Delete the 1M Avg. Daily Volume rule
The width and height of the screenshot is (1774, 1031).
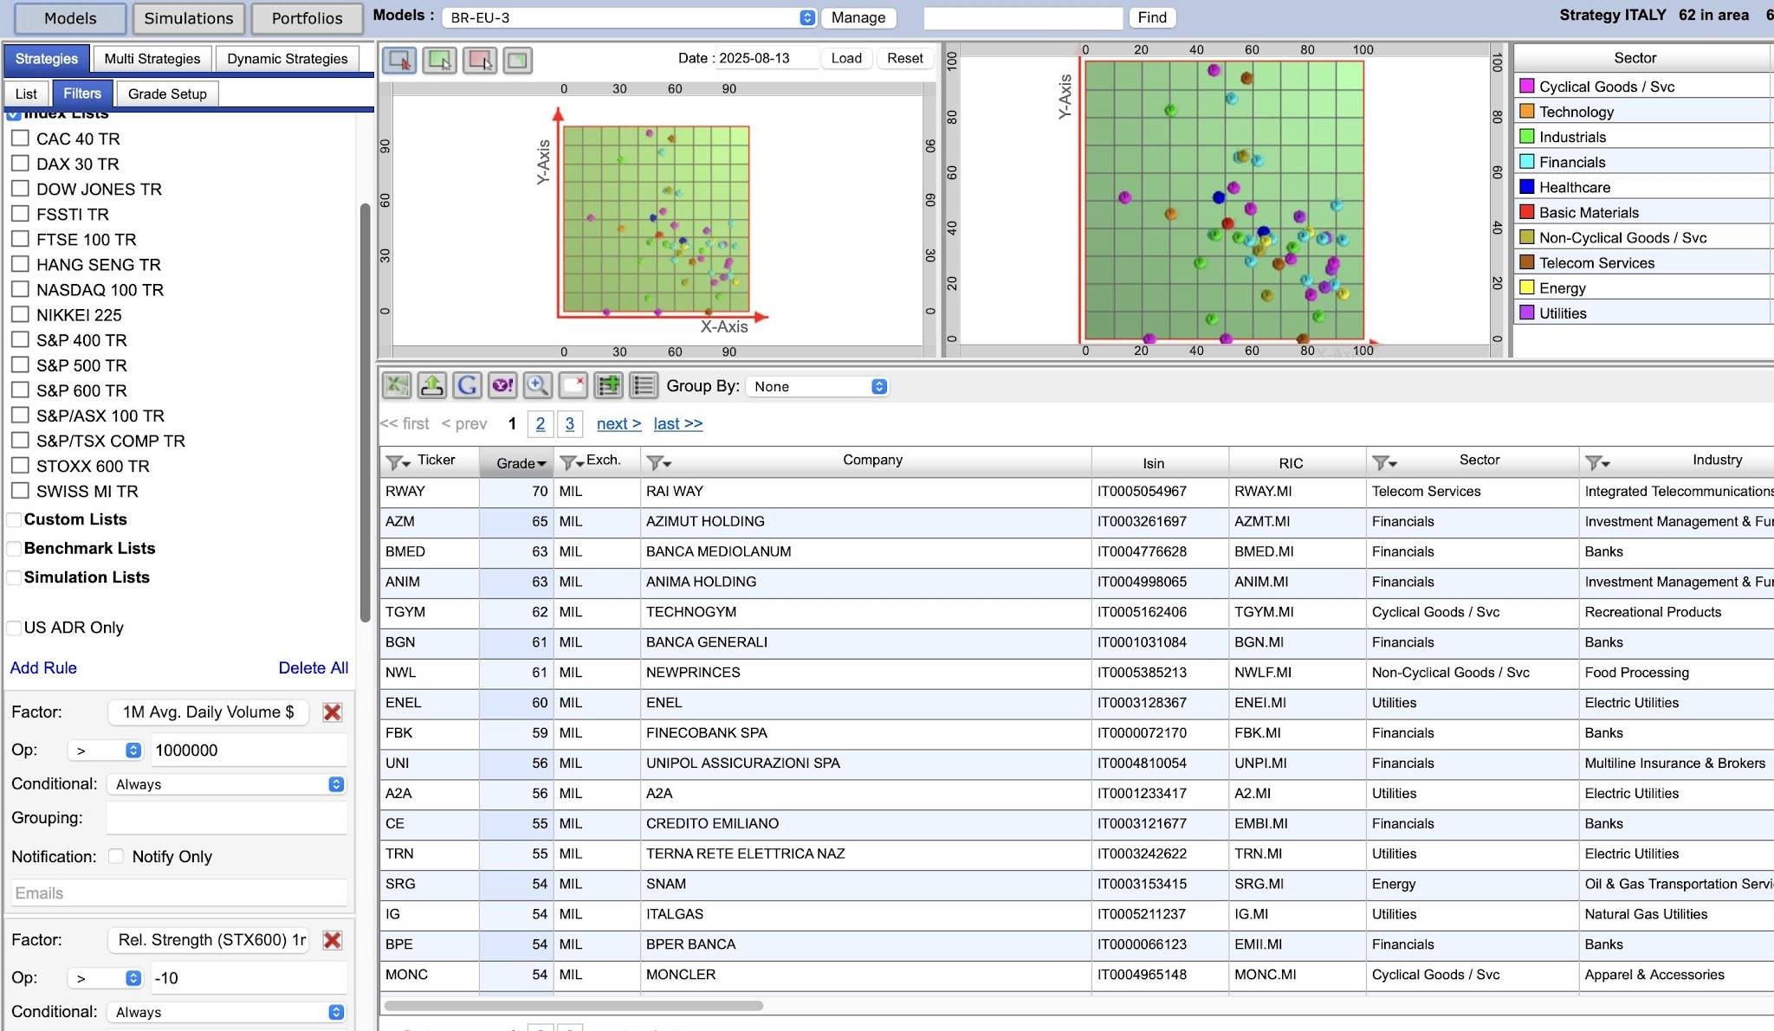332,712
